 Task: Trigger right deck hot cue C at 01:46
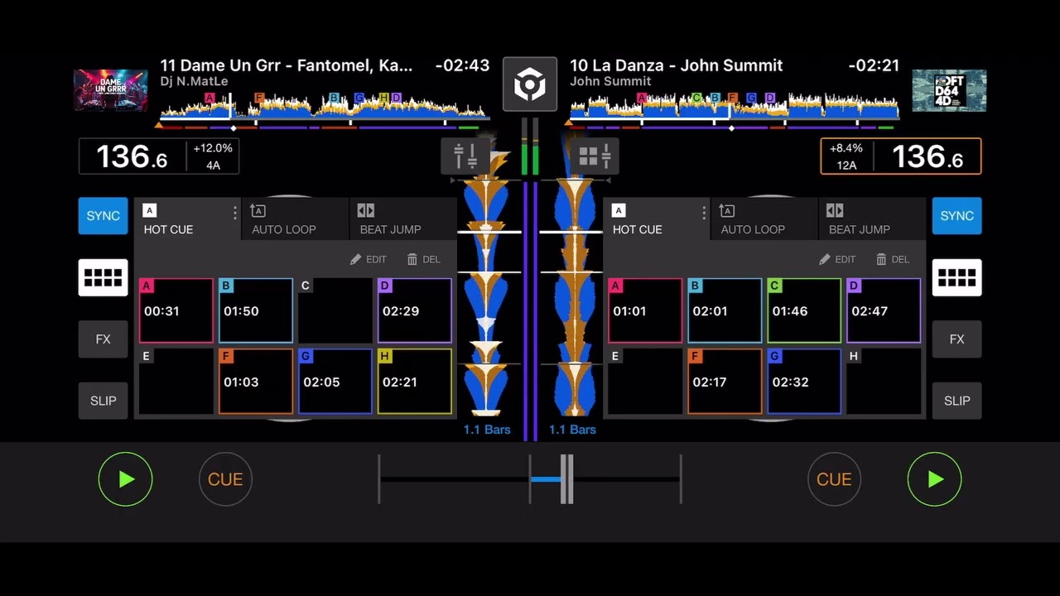pyautogui.click(x=804, y=310)
